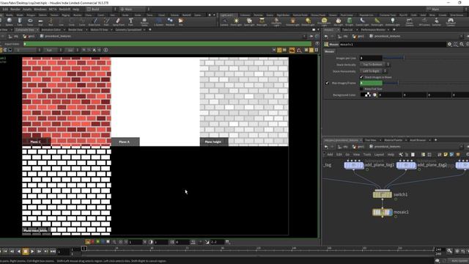Screen dimensions: 469x264
Task: Click the switch1 node in network
Action: click(382, 194)
